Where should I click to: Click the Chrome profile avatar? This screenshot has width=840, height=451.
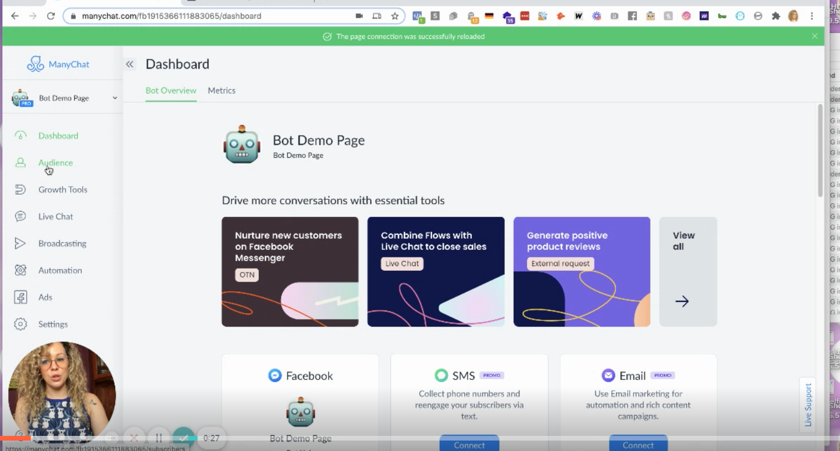pos(793,16)
